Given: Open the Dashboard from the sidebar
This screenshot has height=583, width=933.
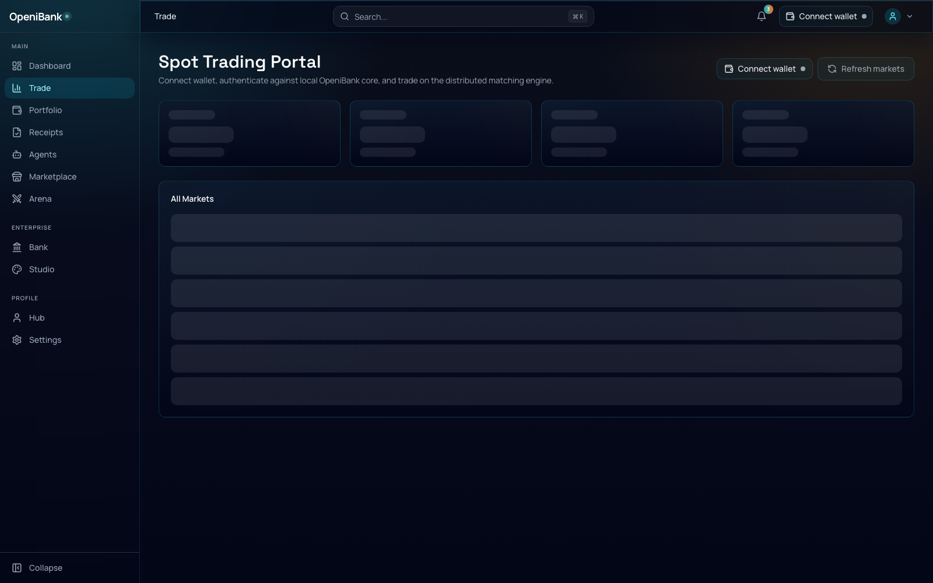Looking at the screenshot, I should 50,65.
